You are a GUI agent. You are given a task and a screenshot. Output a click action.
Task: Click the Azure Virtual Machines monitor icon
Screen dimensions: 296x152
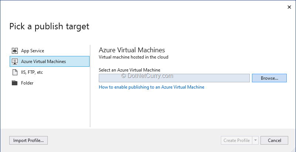point(15,62)
